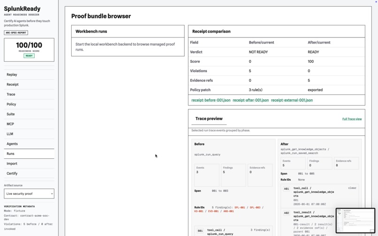Click the 'clear' status on A01 event
This screenshot has height=236, width=378.
(x=352, y=188)
